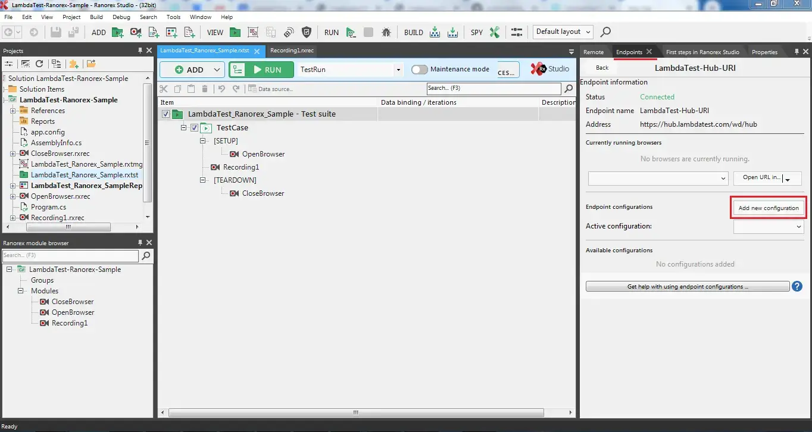Toggle Maintenance mode switch
Screen dimensions: 812x432
coord(419,69)
